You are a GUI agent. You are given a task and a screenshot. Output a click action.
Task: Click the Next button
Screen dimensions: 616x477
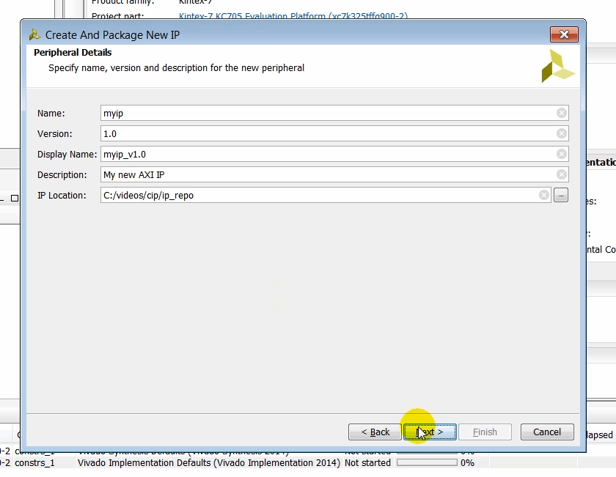point(429,432)
